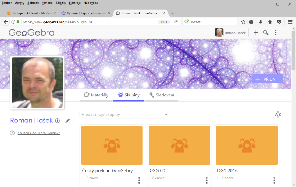Viewport: 296px width, 187px height.
Task: Click scrollbar down arrow at bottom
Action: click(x=294, y=185)
